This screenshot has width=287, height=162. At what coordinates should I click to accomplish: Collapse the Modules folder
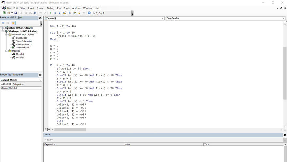click(x=6, y=51)
